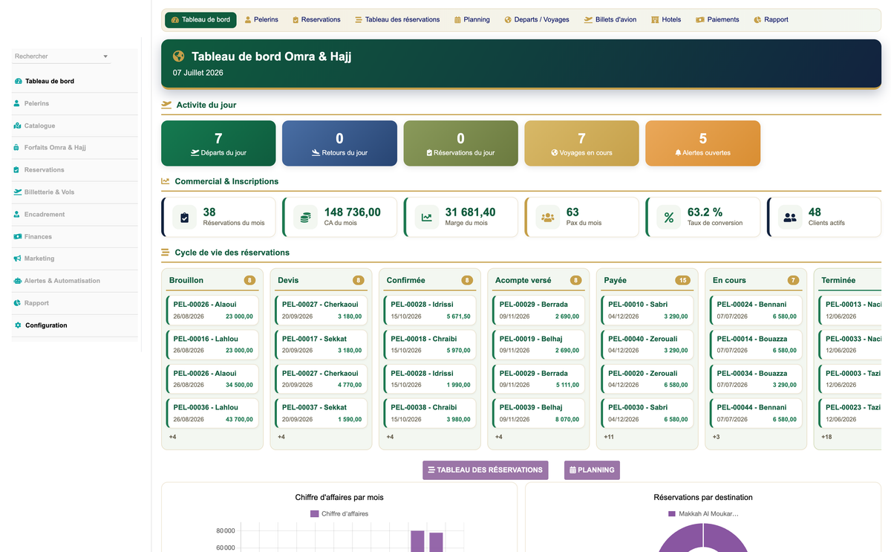The height and width of the screenshot is (552, 891).
Task: Click the CA du mois coins icon
Action: tap(305, 217)
